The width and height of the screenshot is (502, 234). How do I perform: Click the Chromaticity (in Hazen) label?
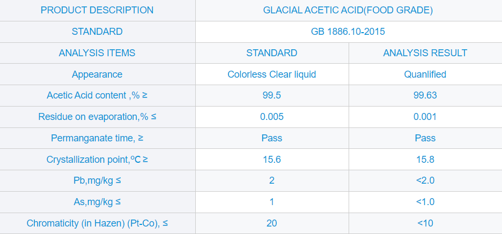click(97, 223)
